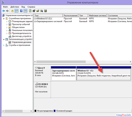Click the volume list horizontal scrollbar thumb
The width and height of the screenshot is (132, 117).
pos(61,62)
